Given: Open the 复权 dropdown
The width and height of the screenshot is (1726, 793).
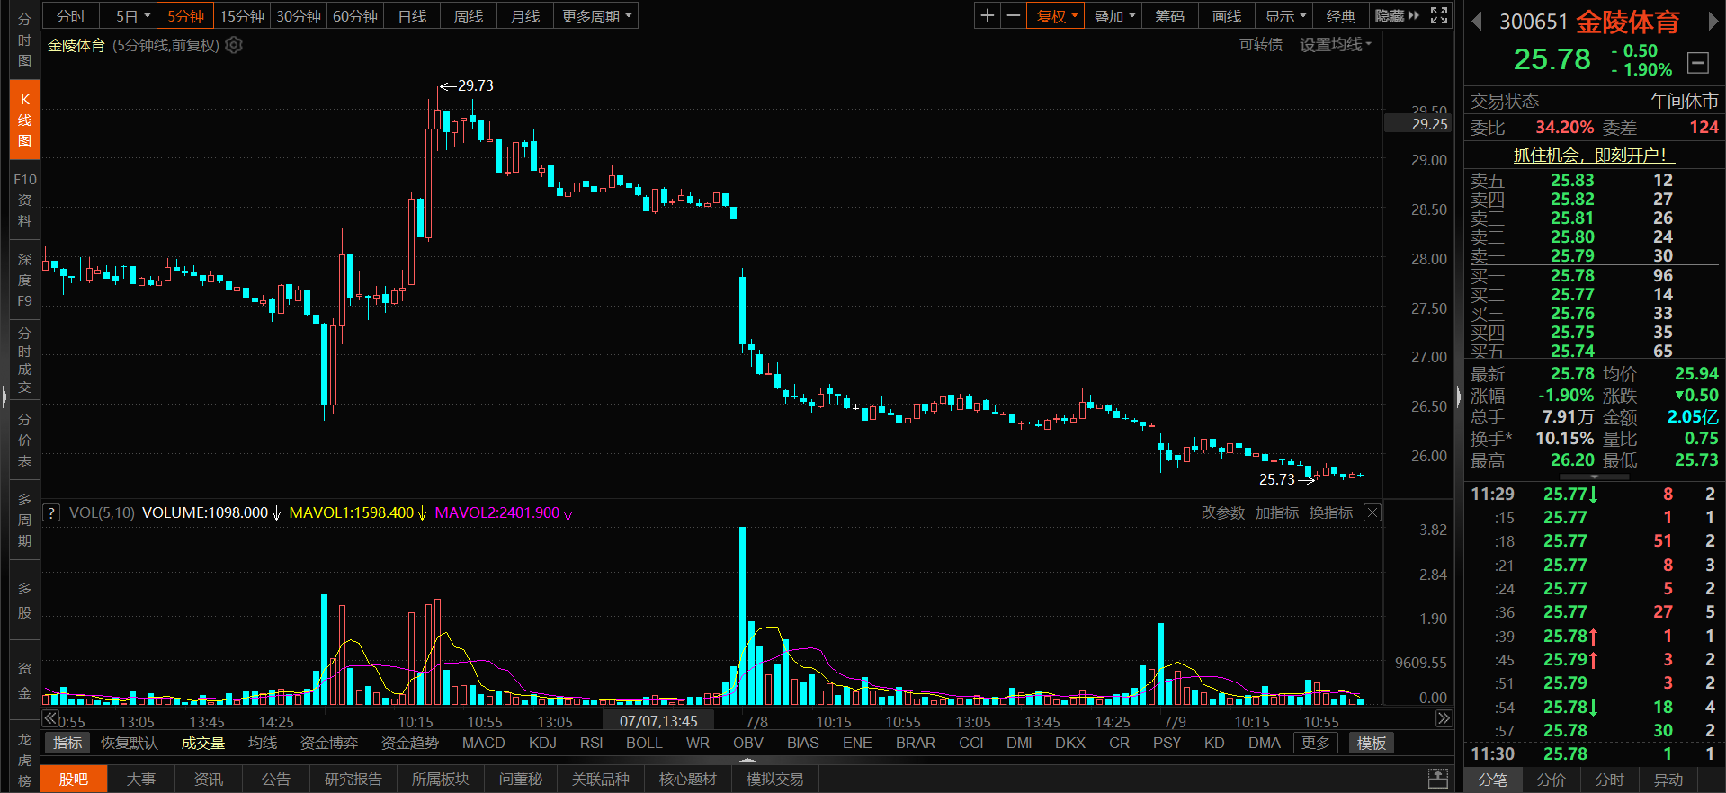Looking at the screenshot, I should click(1056, 16).
